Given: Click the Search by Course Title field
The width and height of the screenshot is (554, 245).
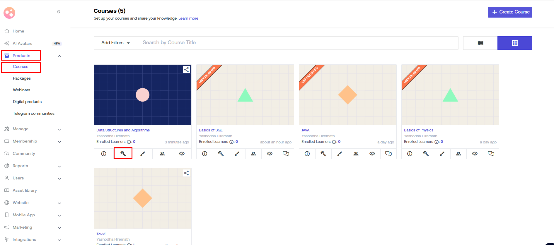Looking at the screenshot, I should [x=298, y=43].
